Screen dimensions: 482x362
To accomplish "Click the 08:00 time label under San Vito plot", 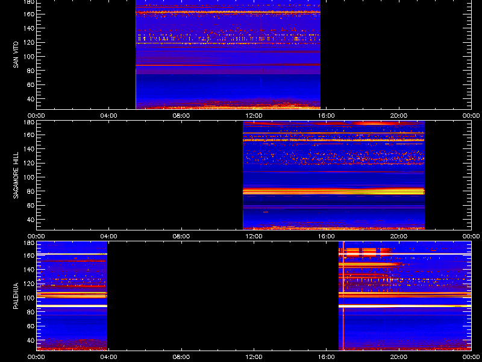I will click(181, 116).
